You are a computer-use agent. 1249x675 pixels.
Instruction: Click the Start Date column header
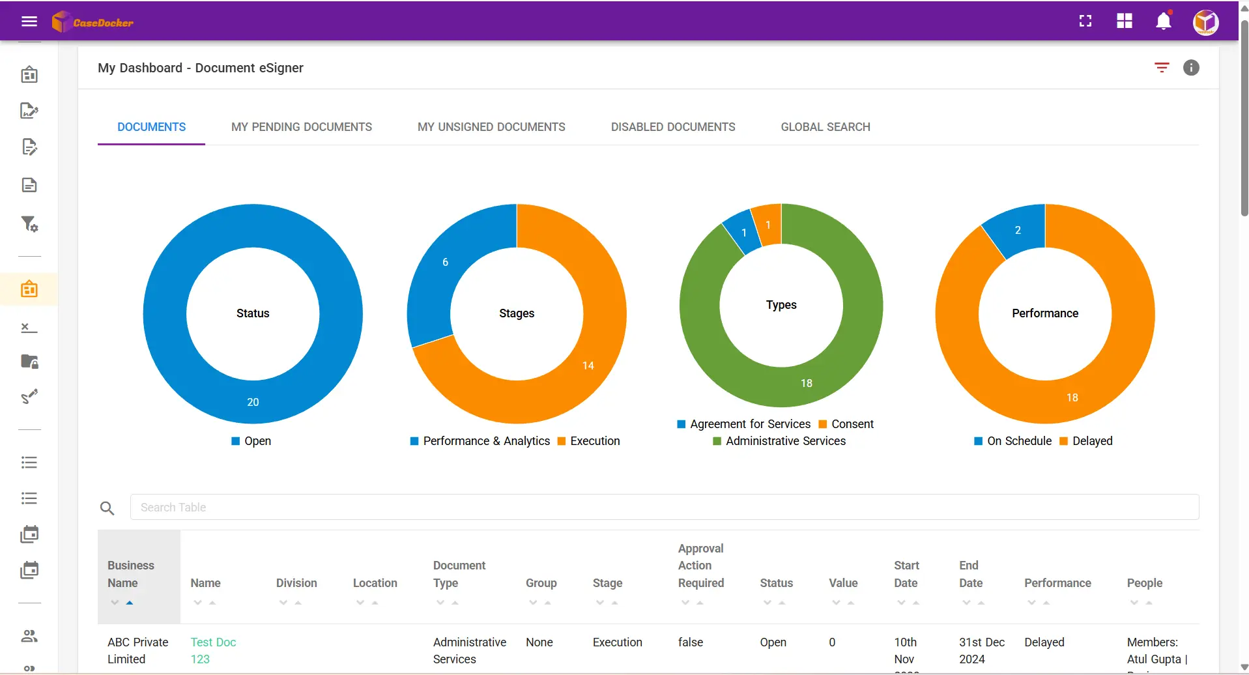pyautogui.click(x=906, y=574)
